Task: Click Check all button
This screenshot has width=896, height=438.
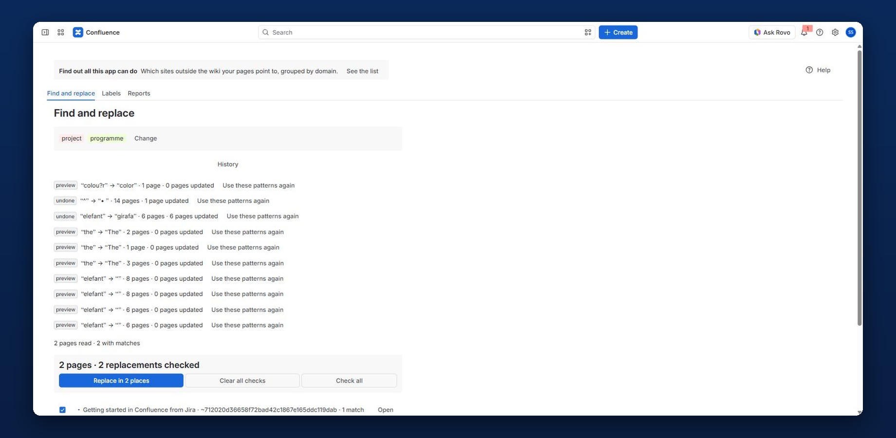Action: (x=349, y=381)
